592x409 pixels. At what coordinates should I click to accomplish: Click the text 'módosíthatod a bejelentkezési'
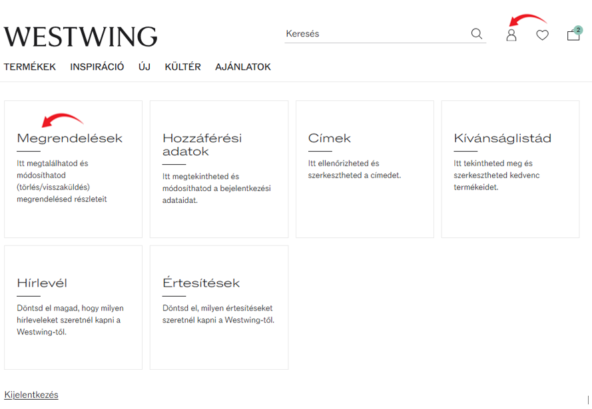(x=216, y=188)
